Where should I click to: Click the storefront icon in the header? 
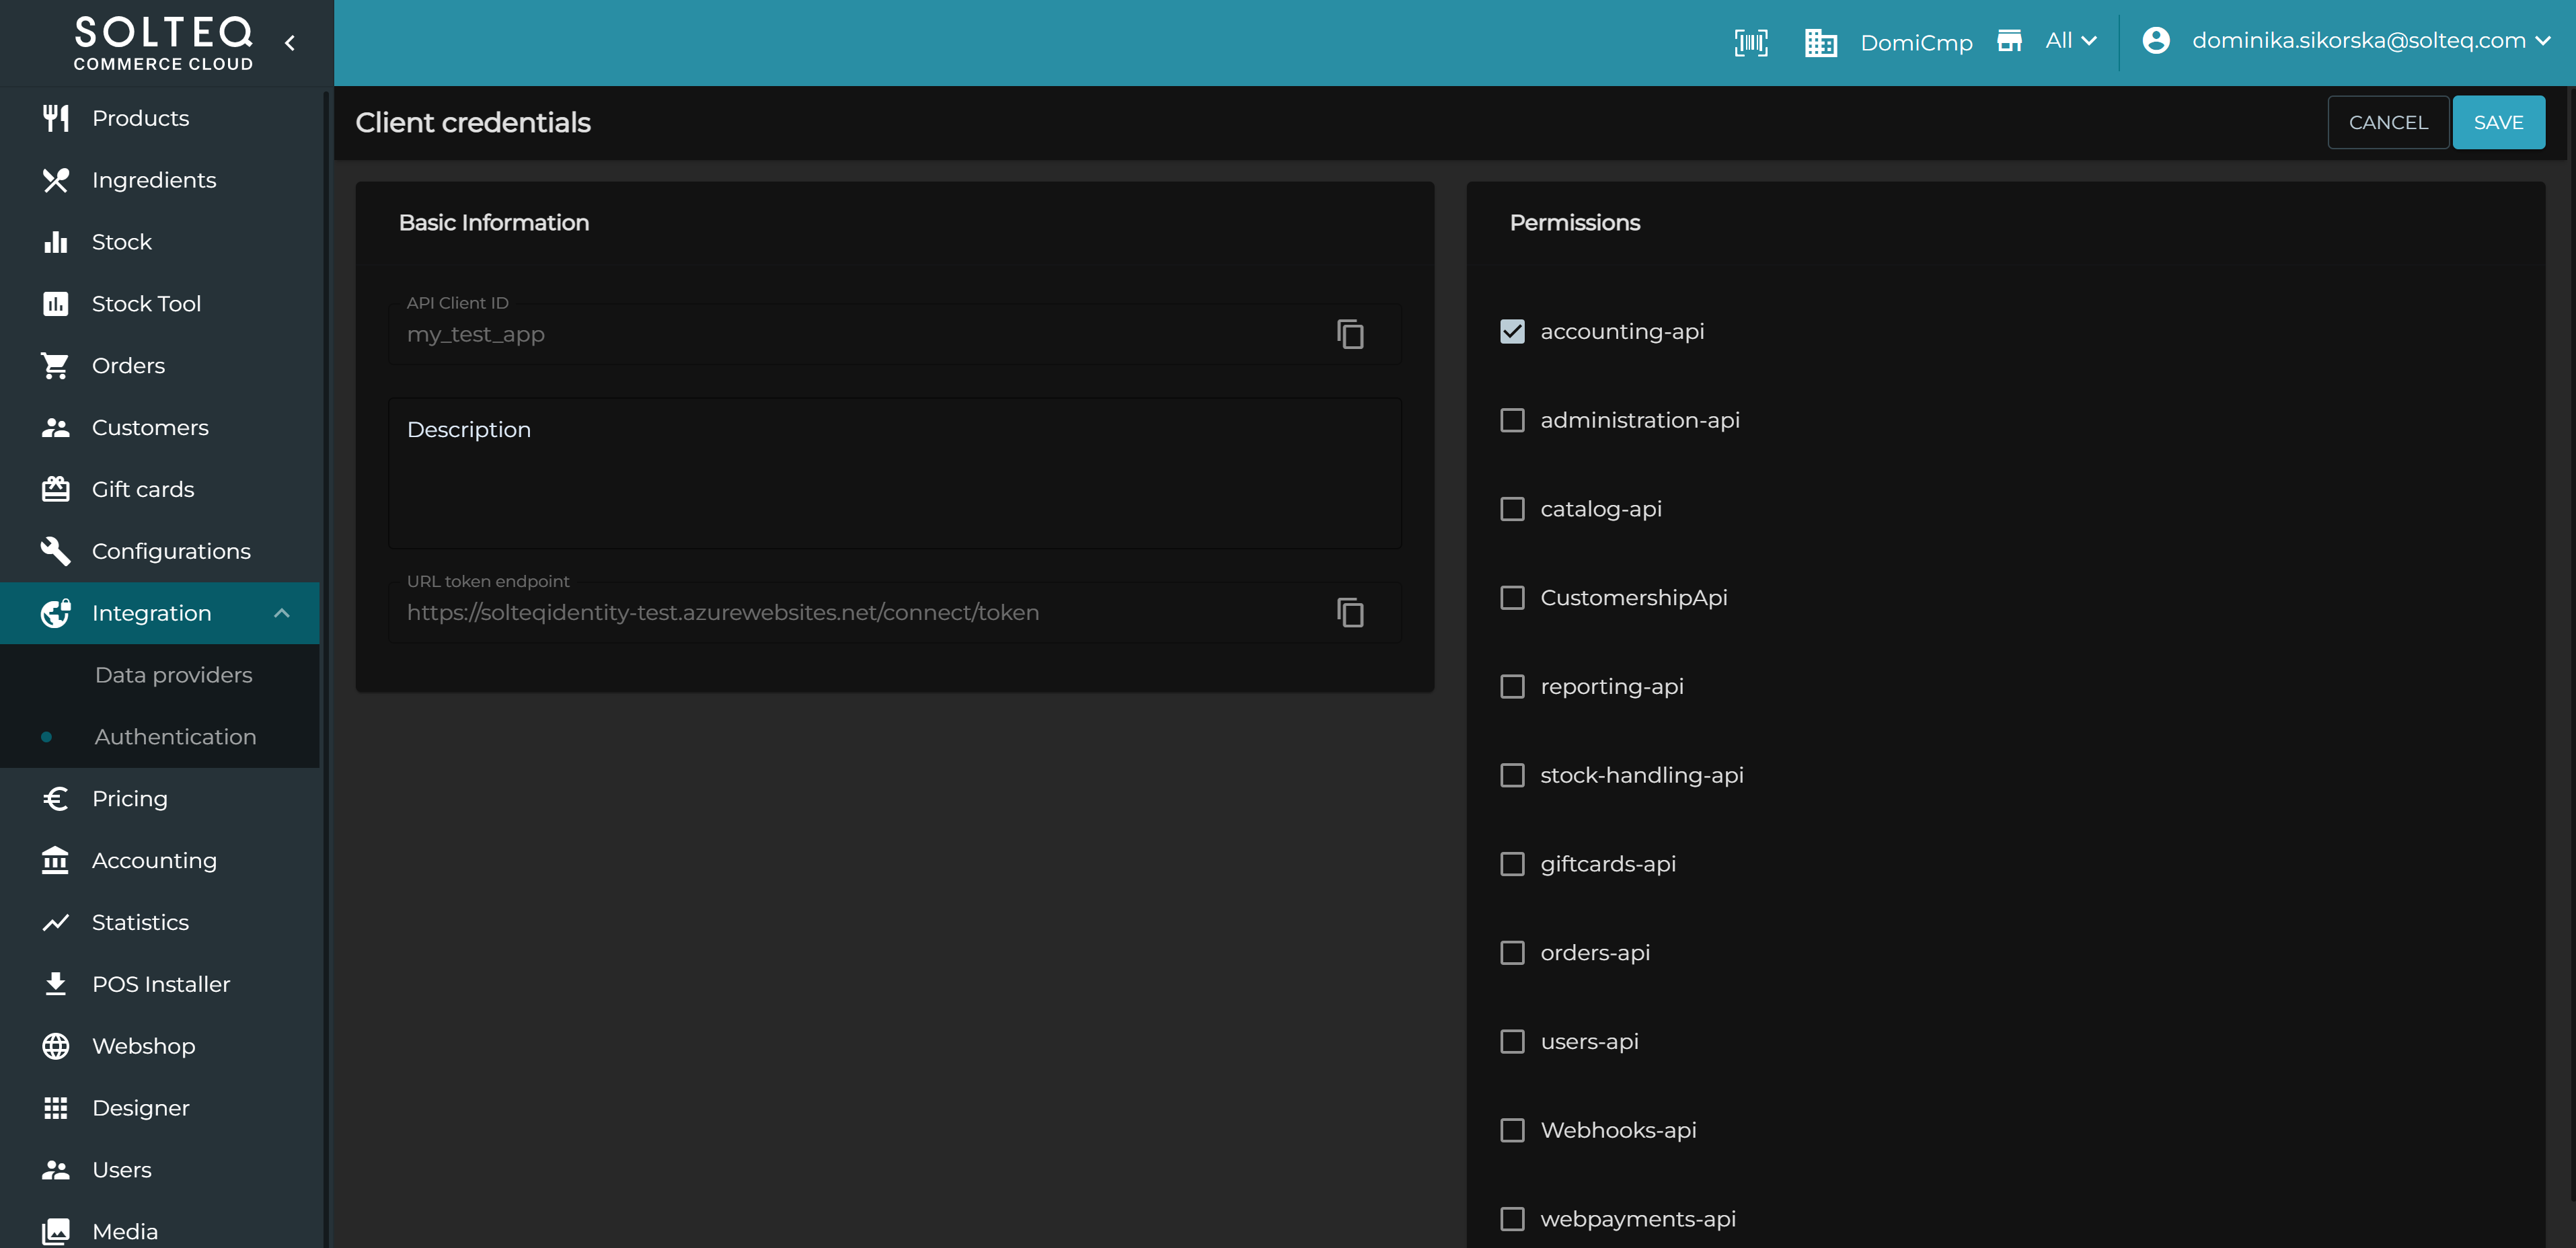pyautogui.click(x=2009, y=41)
